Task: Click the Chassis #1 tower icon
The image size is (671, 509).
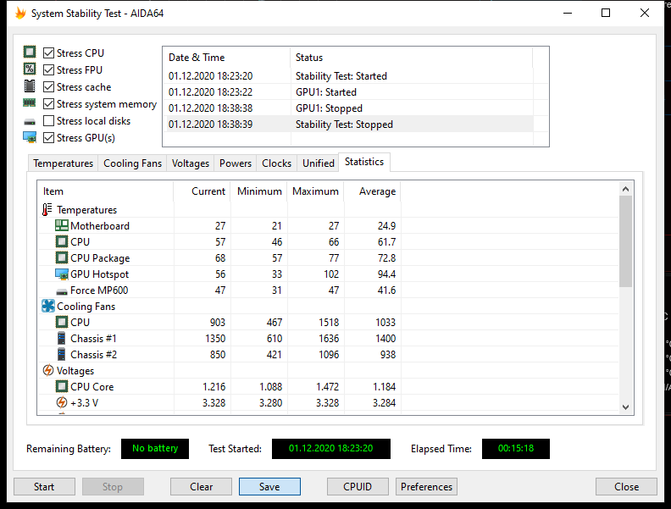Action: [62, 338]
